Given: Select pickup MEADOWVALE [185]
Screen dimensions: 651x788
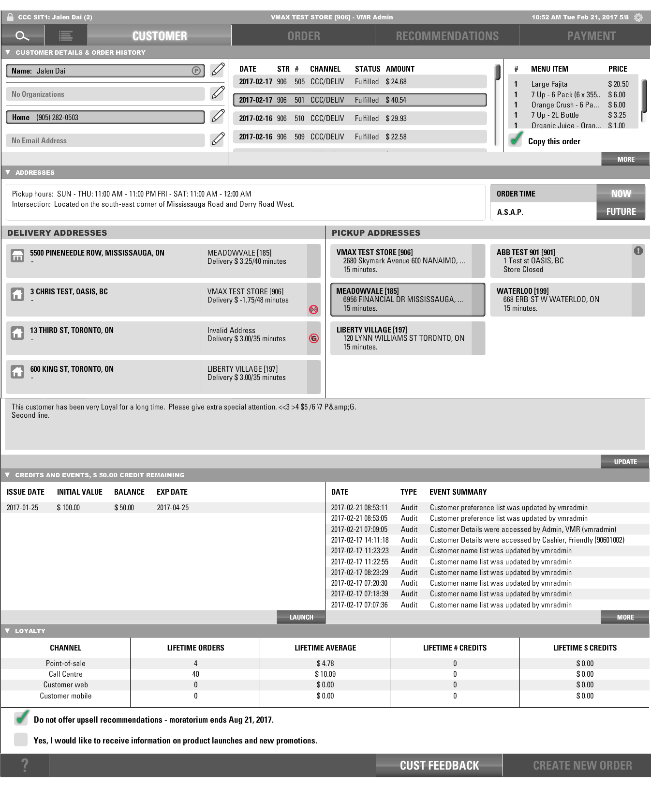Looking at the screenshot, I should coord(408,300).
